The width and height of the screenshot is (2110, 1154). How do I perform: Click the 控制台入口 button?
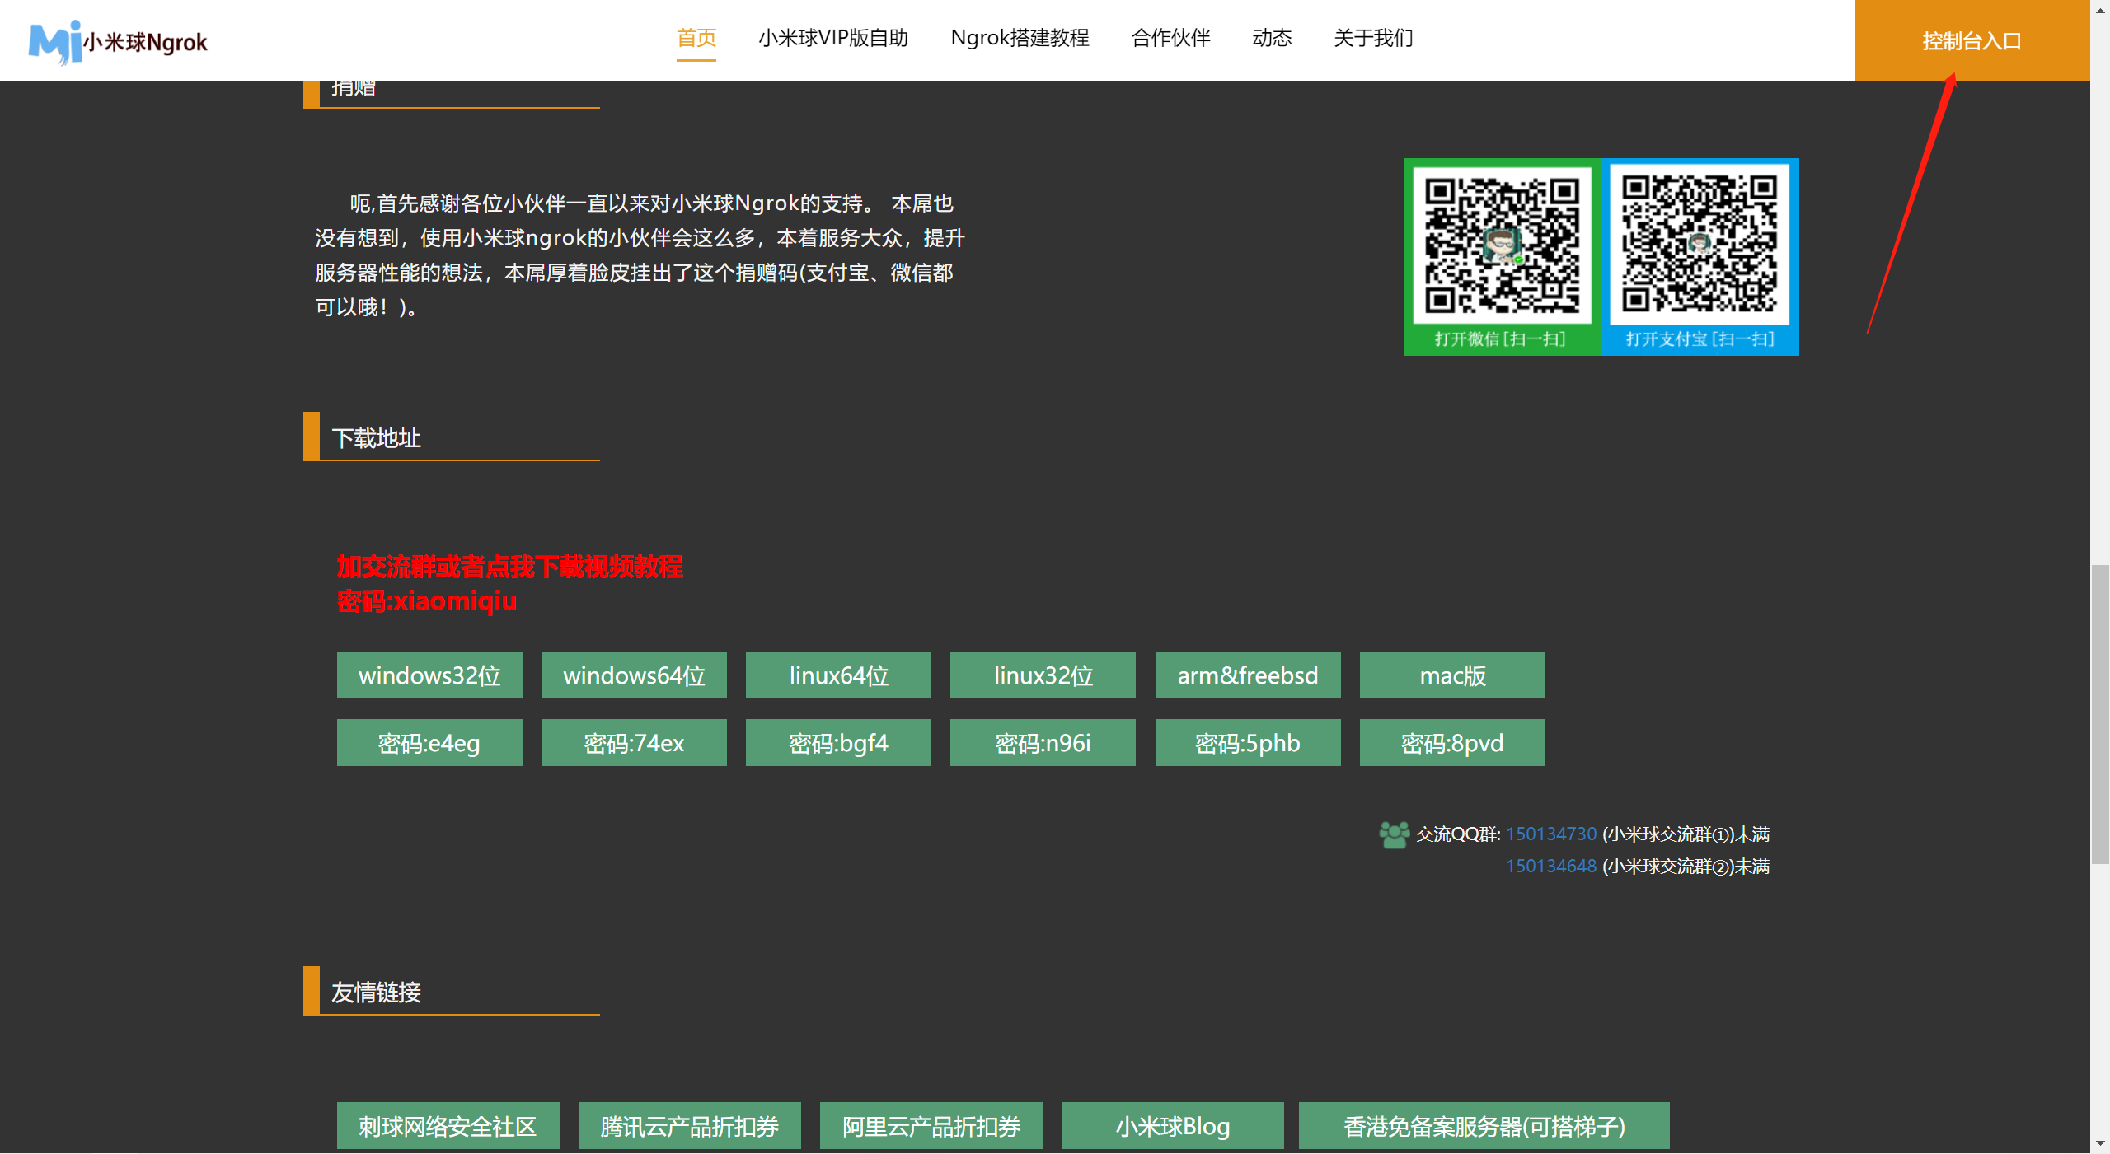point(1972,40)
